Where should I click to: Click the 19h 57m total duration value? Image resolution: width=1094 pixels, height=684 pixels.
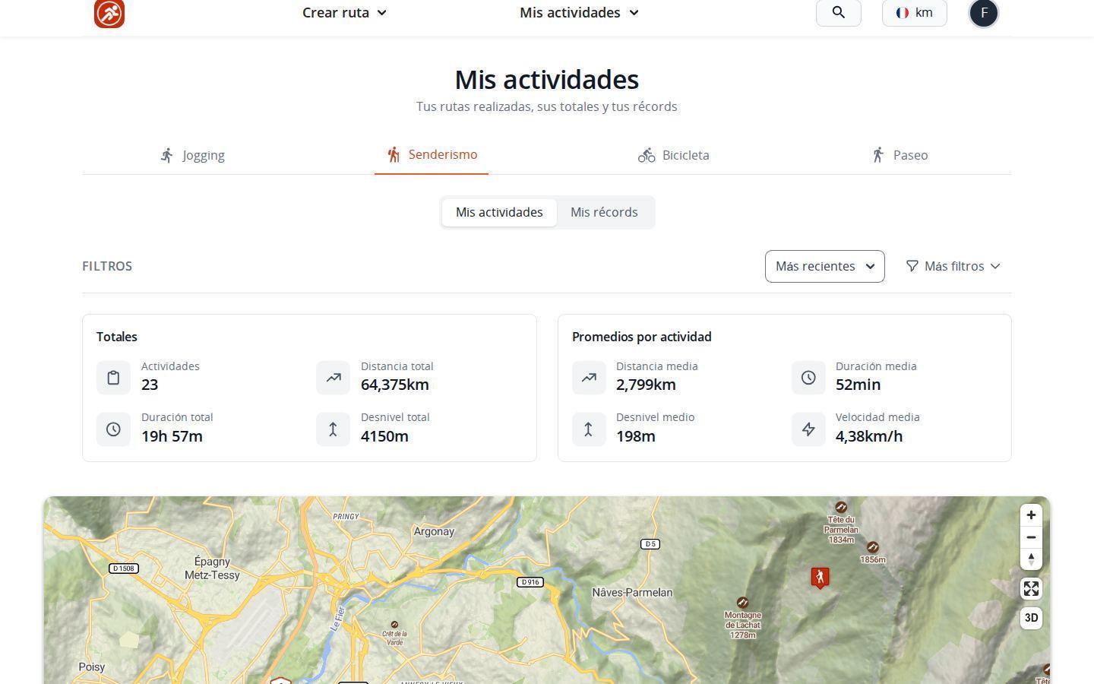[172, 436]
